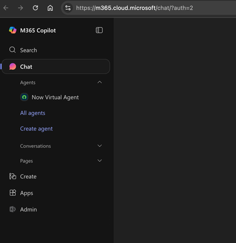Click the browser back arrow
The image size is (236, 243).
[6, 8]
